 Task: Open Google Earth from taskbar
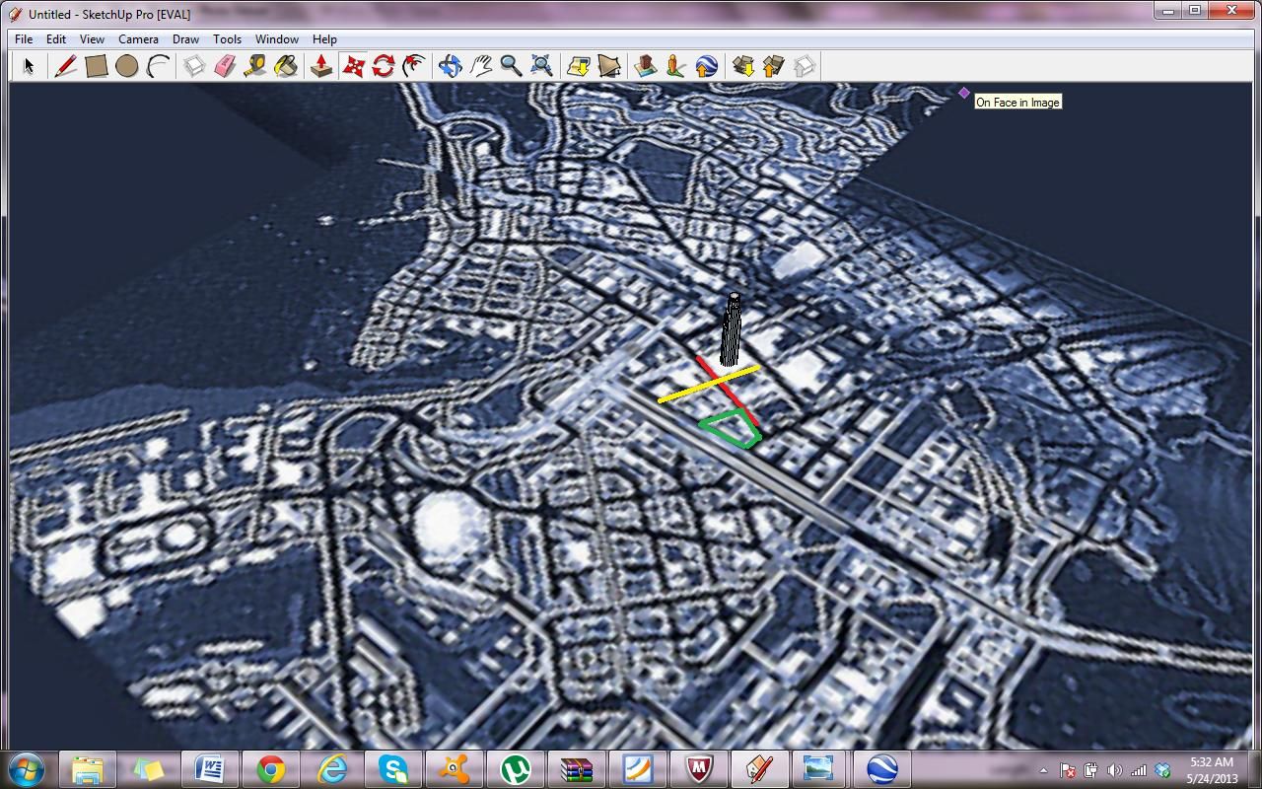click(881, 769)
